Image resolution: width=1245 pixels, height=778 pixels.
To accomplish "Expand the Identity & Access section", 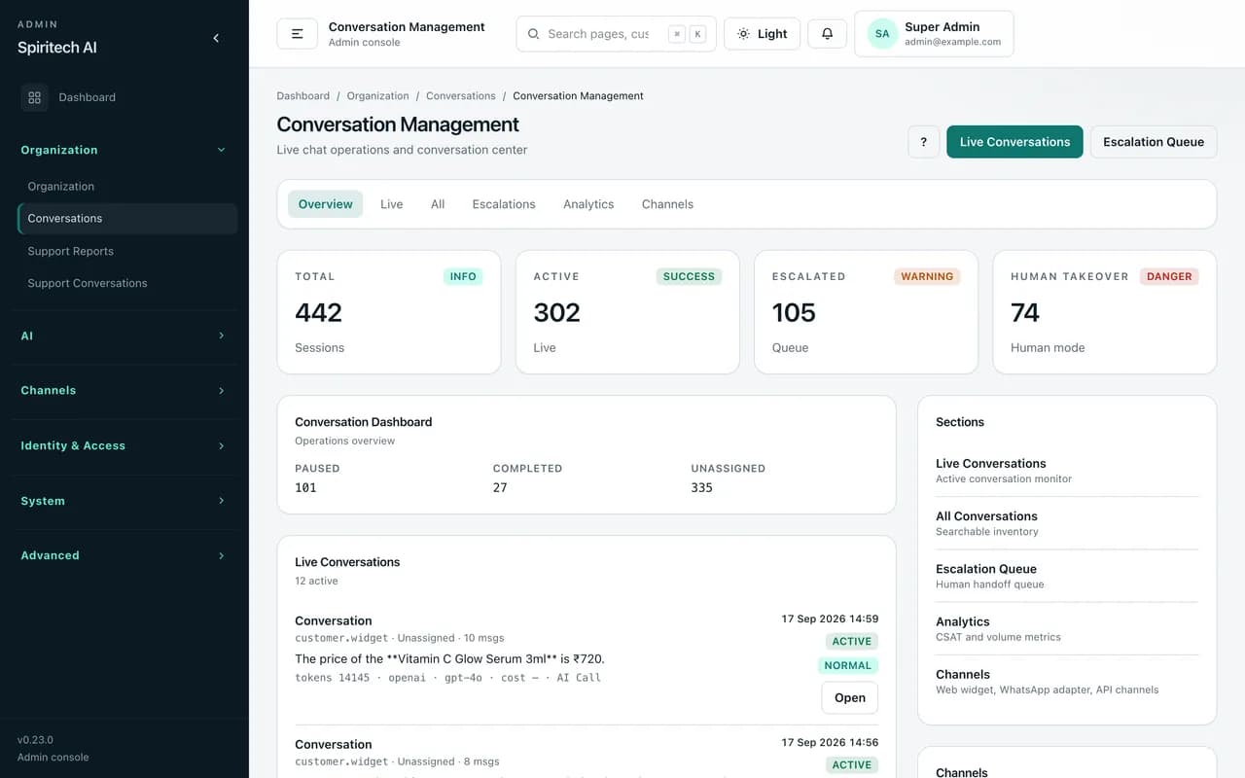I will [x=124, y=445].
